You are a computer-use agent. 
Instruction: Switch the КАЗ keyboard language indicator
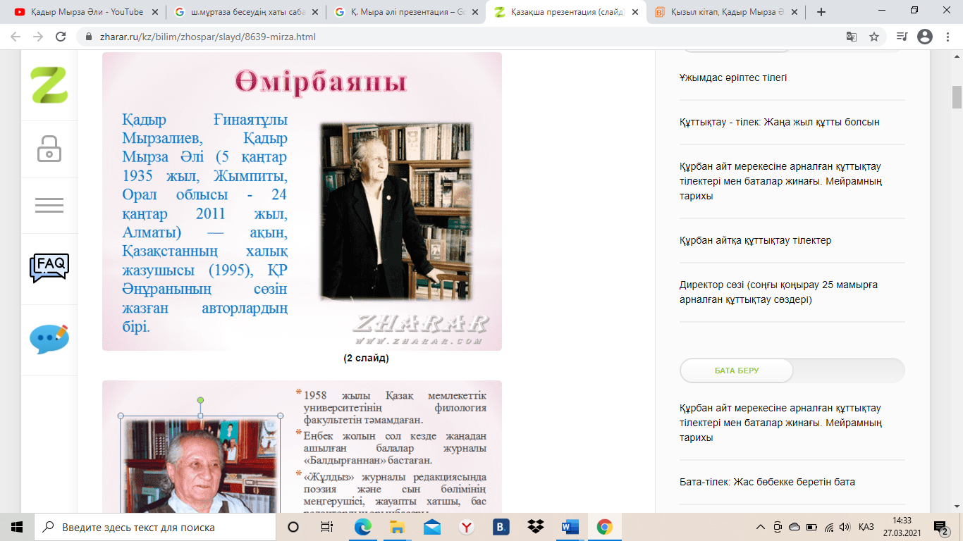(x=866, y=527)
